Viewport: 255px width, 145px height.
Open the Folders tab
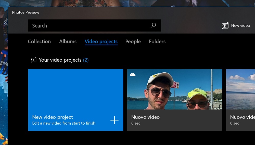click(157, 42)
